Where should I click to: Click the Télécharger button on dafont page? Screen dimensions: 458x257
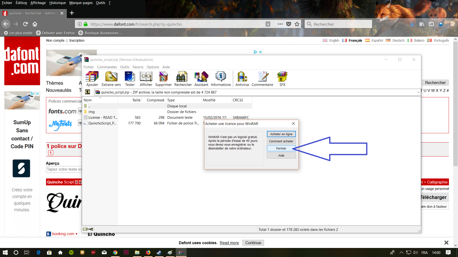pyautogui.click(x=434, y=197)
